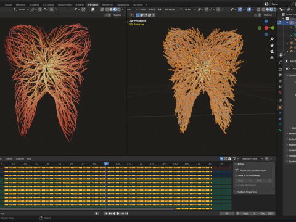Toggle camera view icon
296x222 pixels.
[x=272, y=51]
